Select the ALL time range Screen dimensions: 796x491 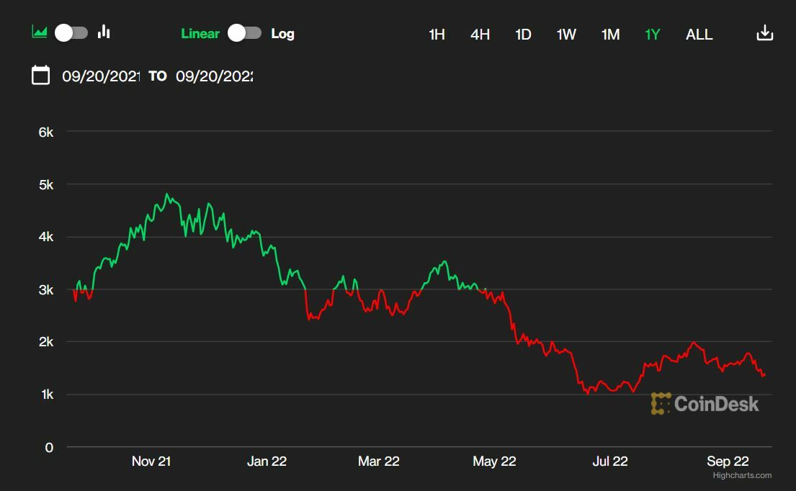(699, 35)
